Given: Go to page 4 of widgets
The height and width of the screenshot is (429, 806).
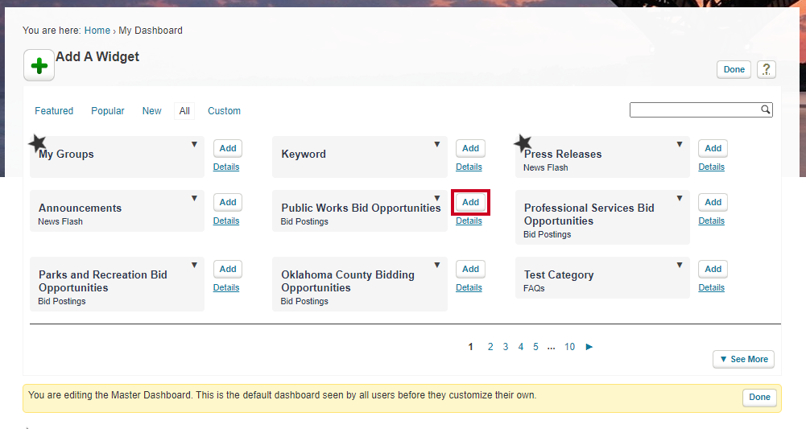Looking at the screenshot, I should tap(521, 347).
